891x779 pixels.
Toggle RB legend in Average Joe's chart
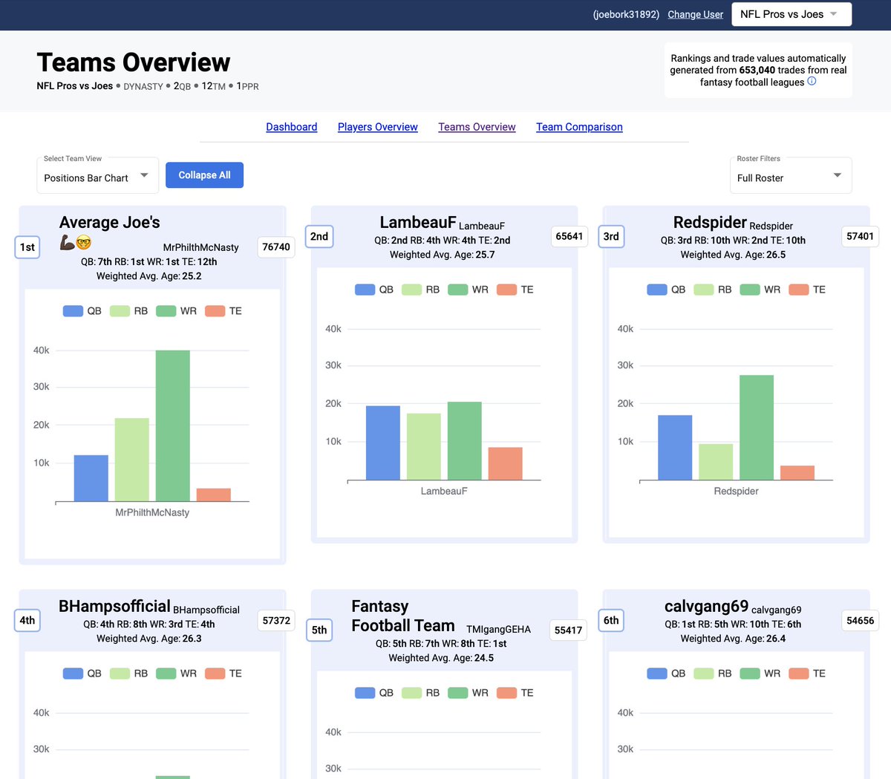pos(129,311)
